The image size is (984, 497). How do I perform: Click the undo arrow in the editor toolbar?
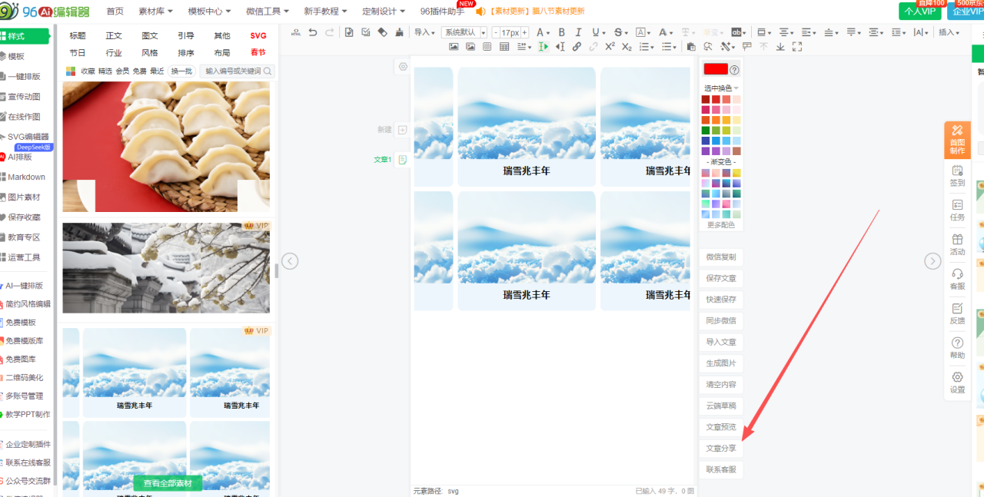coord(313,32)
